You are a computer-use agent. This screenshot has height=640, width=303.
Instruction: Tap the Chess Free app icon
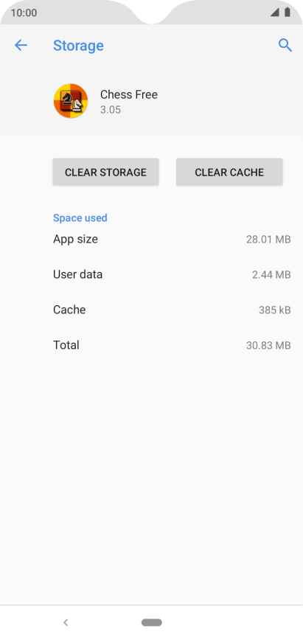tap(71, 101)
